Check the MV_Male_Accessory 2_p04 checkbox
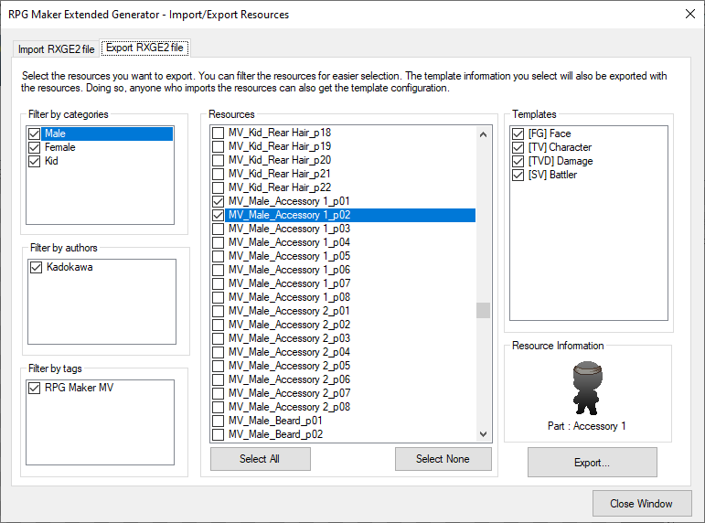 [x=218, y=352]
